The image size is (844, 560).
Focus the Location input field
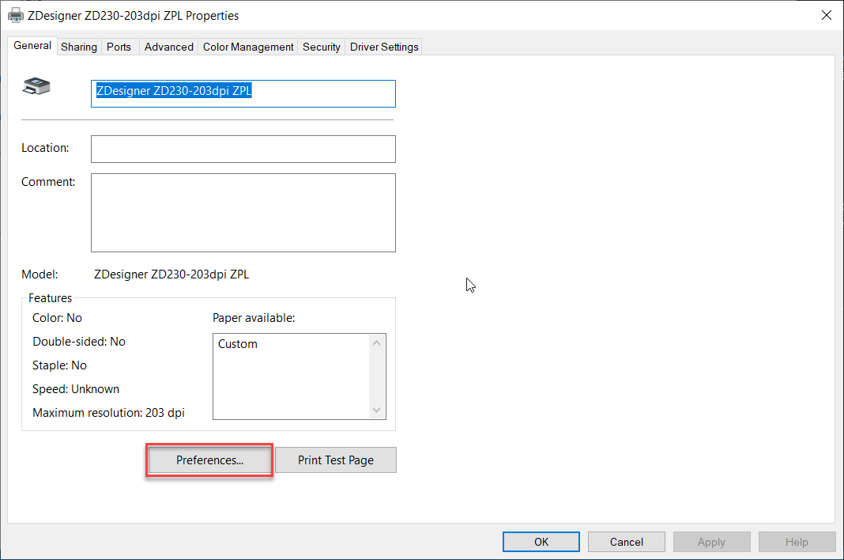coord(243,149)
